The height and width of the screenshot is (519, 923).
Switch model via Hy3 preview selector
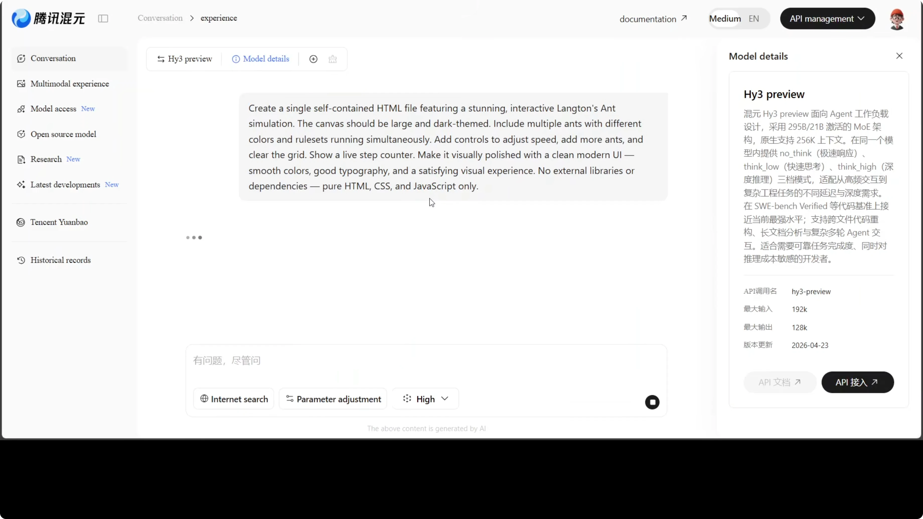click(x=185, y=59)
